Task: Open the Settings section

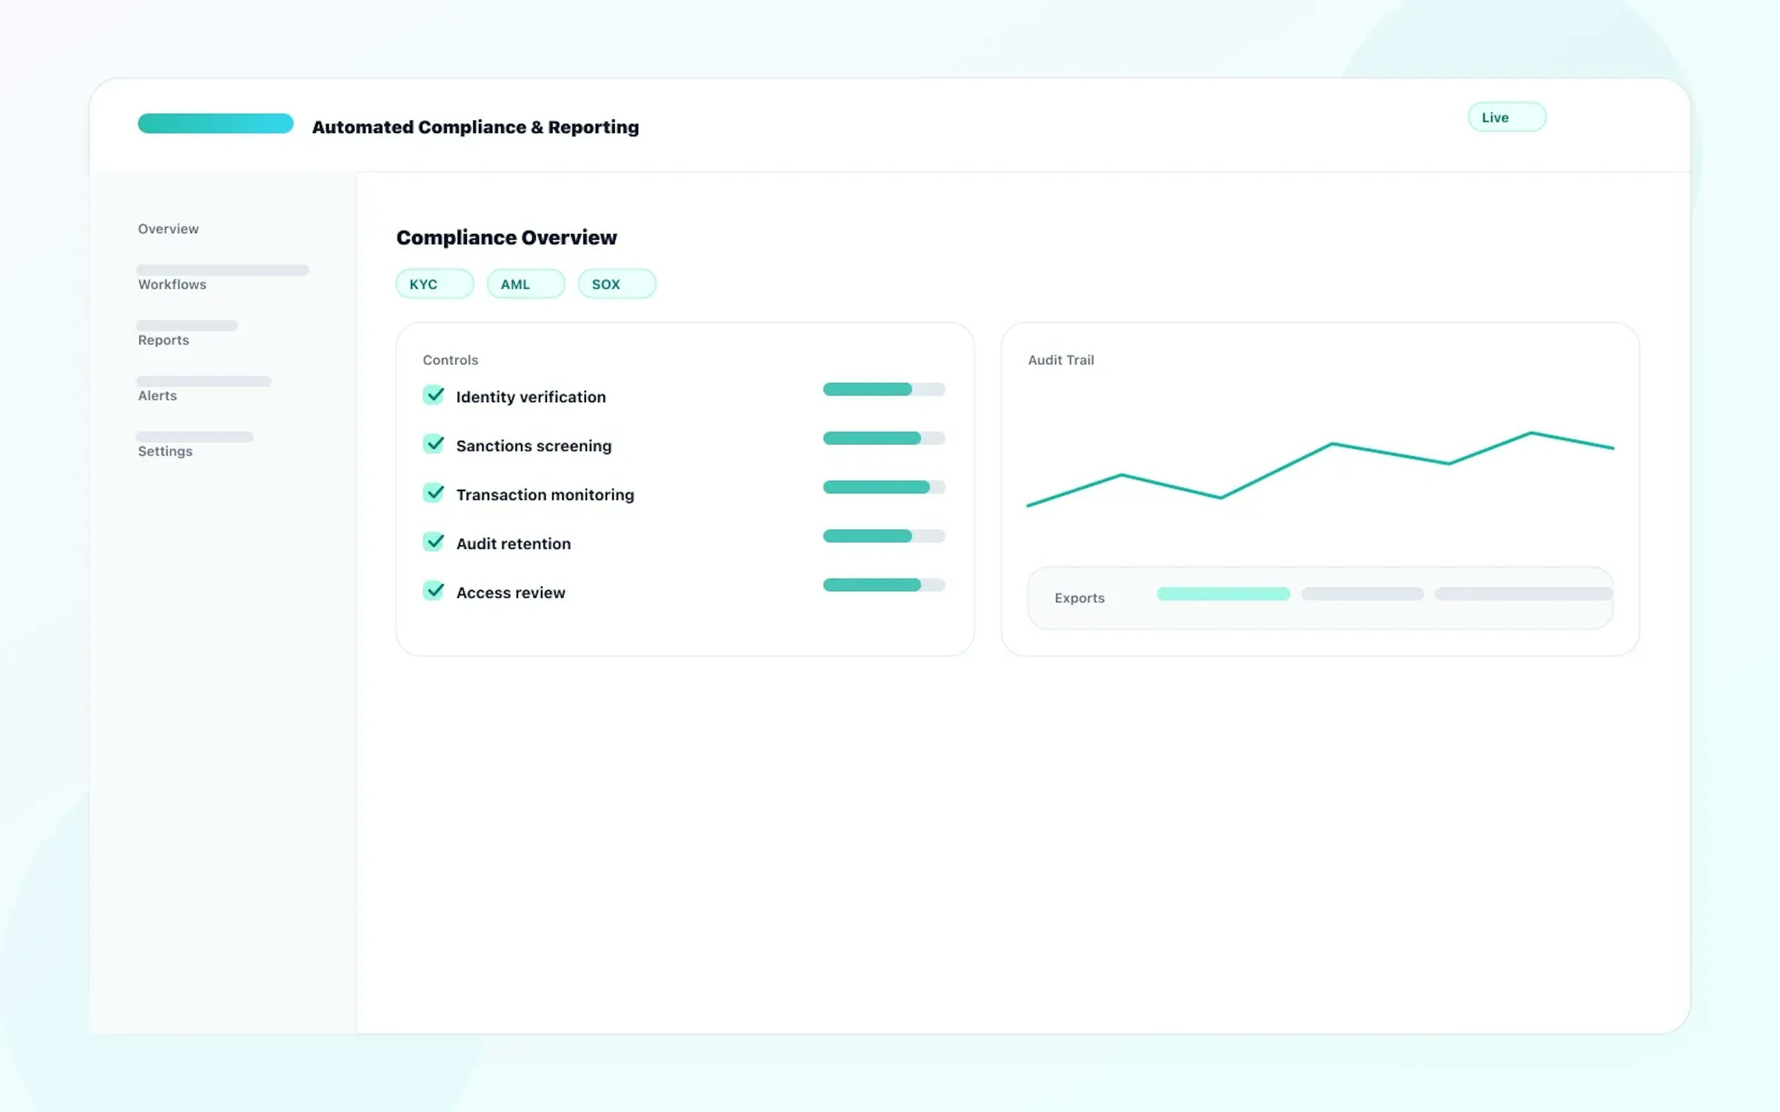Action: click(165, 451)
